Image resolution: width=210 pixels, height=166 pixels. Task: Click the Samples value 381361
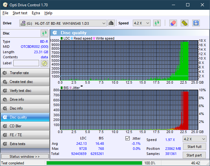[x=171, y=154]
